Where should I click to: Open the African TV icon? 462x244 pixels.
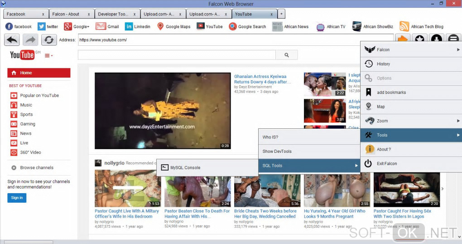click(320, 27)
